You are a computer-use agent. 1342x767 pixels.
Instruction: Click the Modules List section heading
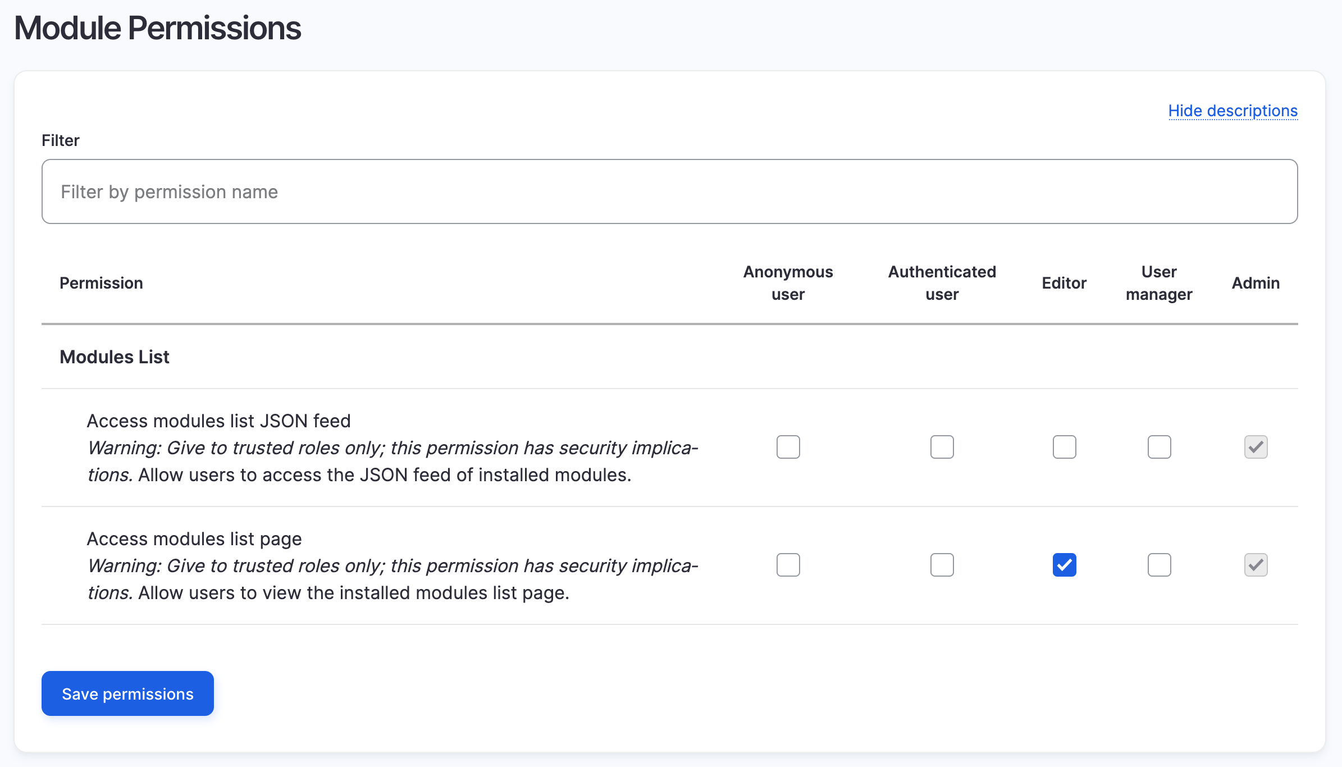pos(115,357)
